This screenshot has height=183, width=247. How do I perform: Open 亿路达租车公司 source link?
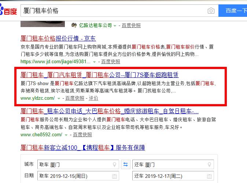[x=95, y=25]
